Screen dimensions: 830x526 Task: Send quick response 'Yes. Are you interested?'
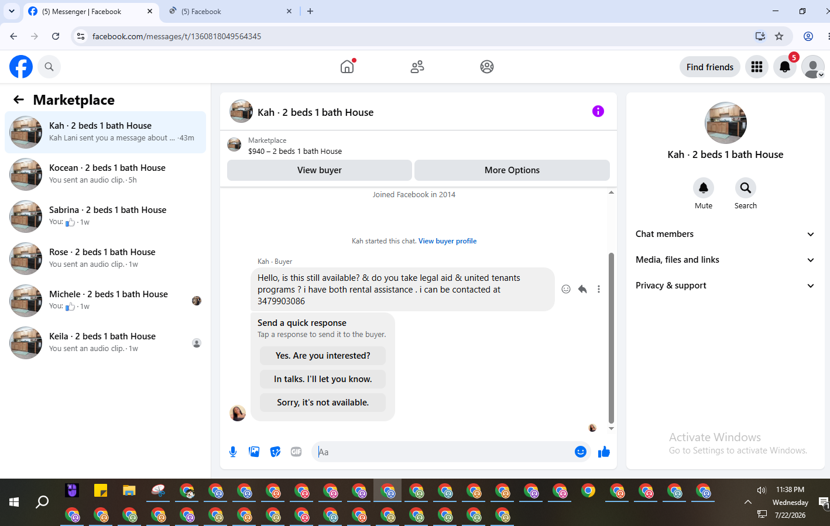pyautogui.click(x=323, y=356)
